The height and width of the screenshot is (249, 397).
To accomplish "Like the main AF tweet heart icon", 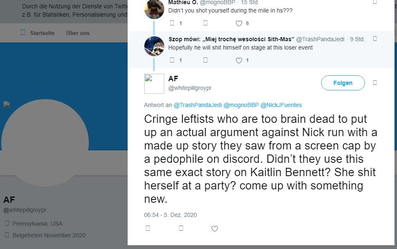I will 214,229.
